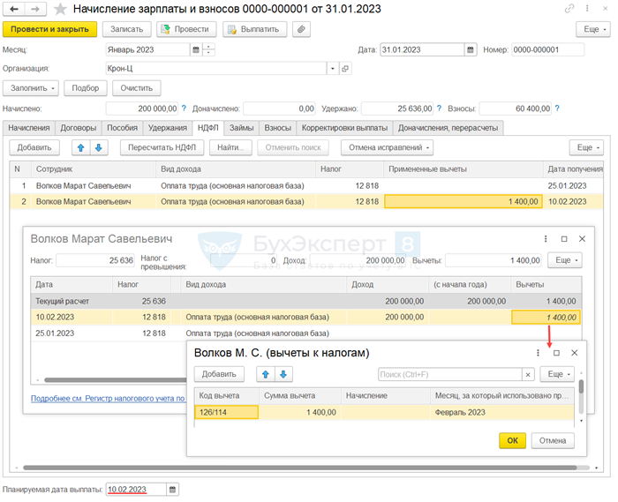Viewport: 618px width, 502px height.
Task: Click Найти... button
Action: (x=230, y=147)
